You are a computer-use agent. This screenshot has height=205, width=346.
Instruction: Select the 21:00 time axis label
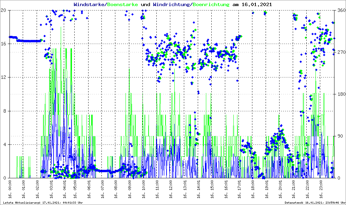(x=294, y=190)
